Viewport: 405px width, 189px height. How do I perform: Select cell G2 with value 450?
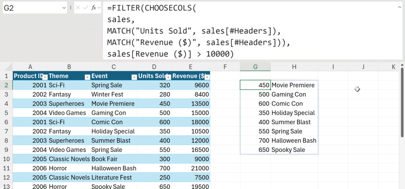(x=255, y=85)
